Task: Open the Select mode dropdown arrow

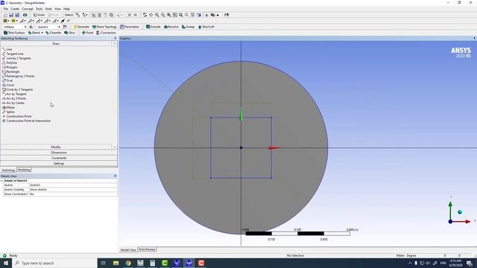Action: 86,15
